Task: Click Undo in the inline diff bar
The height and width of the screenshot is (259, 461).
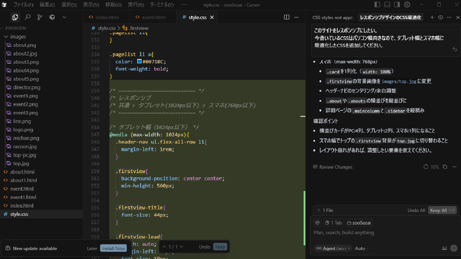Action: click(205, 247)
